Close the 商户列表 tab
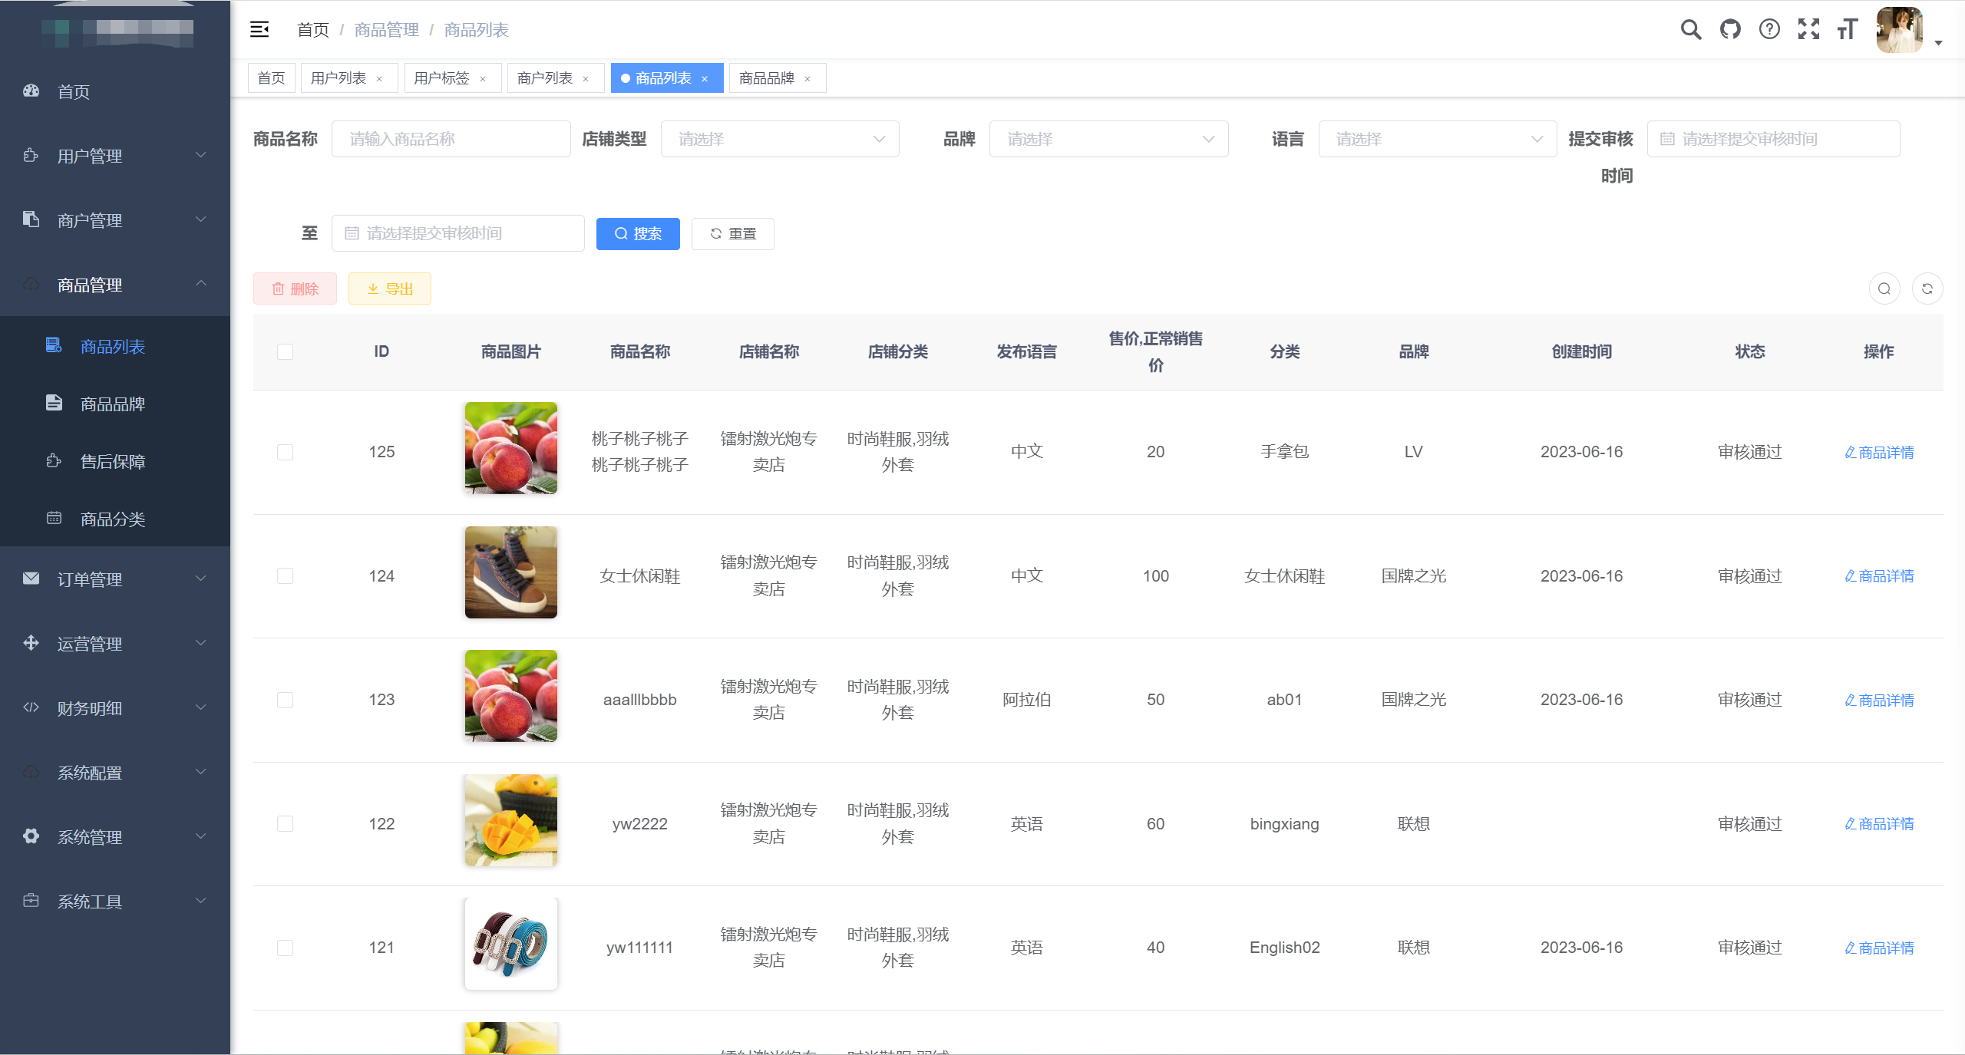Viewport: 1965px width, 1055px height. 586,79
